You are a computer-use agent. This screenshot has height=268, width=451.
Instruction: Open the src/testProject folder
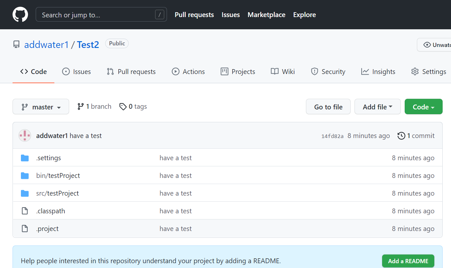click(58, 193)
